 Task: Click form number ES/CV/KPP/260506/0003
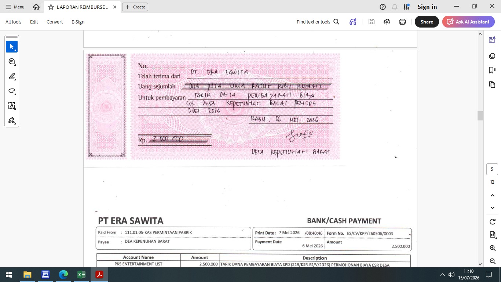coord(370,234)
